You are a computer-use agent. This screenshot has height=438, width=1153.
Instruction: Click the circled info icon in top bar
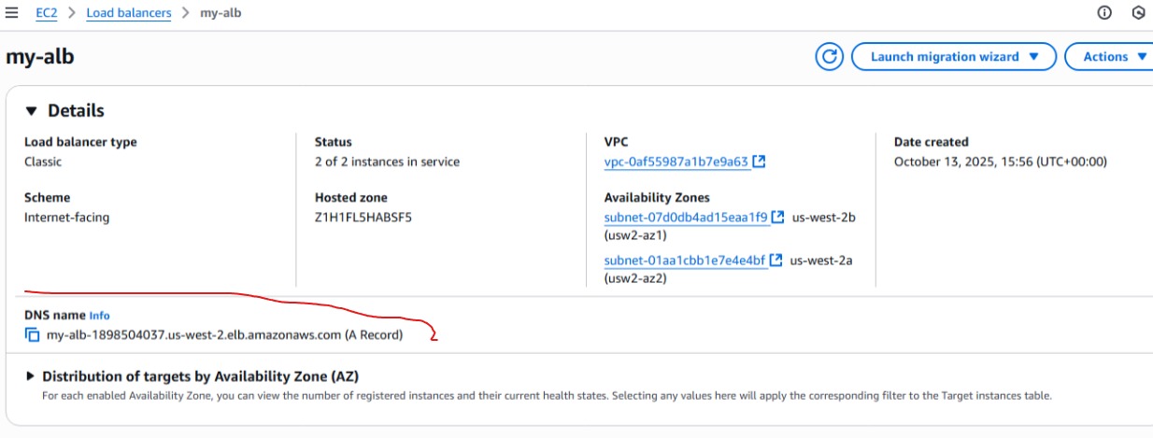[x=1104, y=13]
